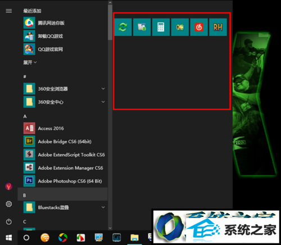Open the Calculator tile
The width and height of the screenshot is (281, 245).
161,27
